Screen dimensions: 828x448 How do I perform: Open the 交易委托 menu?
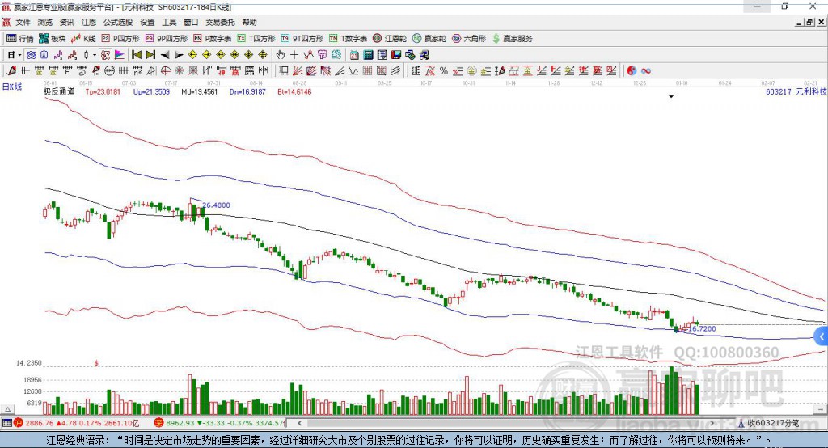220,22
